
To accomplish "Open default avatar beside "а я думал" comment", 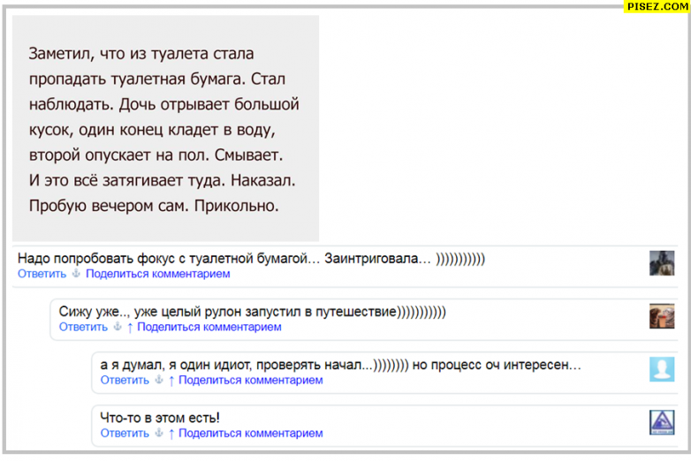I will coord(661,369).
